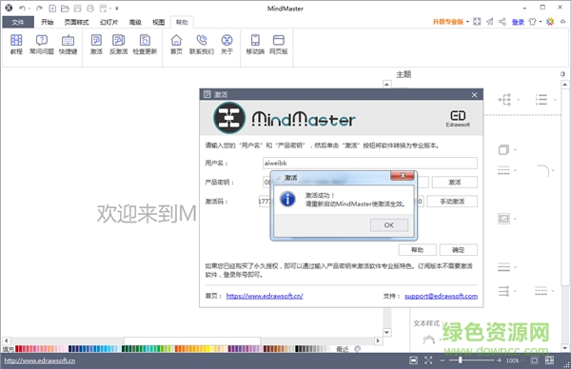This screenshot has height=369, width=571.
Task: Enter fullscreen from status bar
Action: click(x=428, y=360)
